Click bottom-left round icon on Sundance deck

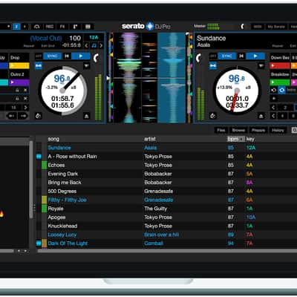213,116
